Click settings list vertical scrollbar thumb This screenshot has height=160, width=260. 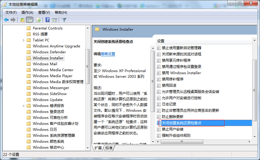pyautogui.click(x=255, y=90)
